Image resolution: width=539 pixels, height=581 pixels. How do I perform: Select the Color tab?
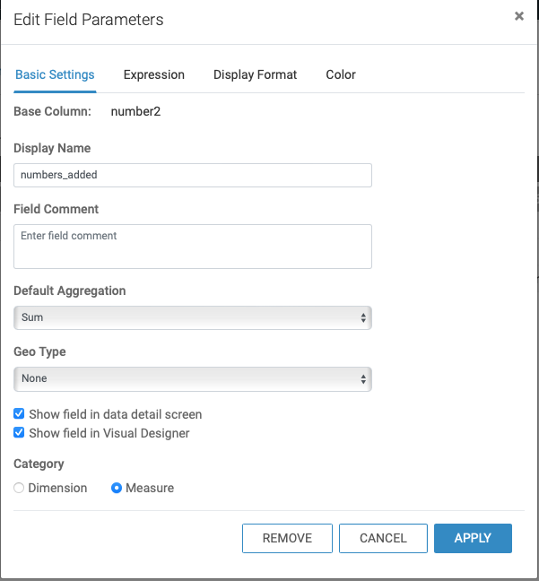341,75
